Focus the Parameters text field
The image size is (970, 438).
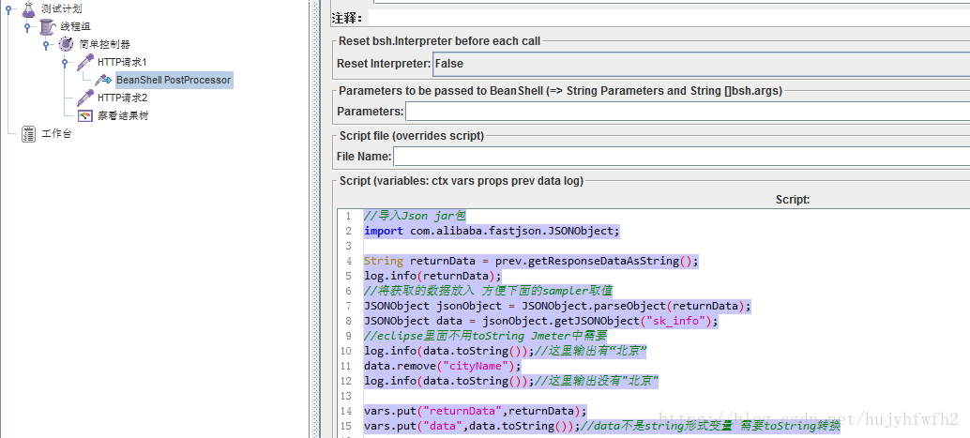coord(687,112)
